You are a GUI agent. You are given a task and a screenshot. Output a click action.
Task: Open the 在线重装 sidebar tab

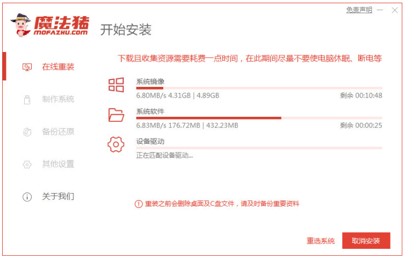click(x=58, y=67)
